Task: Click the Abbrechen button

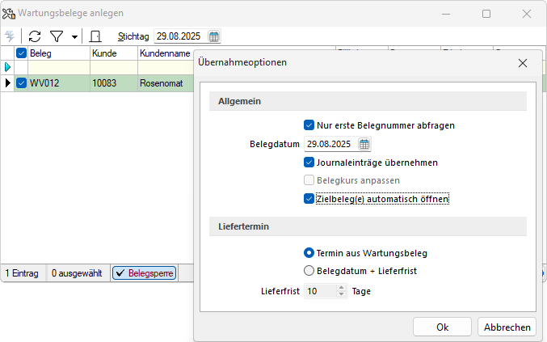Action: tap(507, 327)
